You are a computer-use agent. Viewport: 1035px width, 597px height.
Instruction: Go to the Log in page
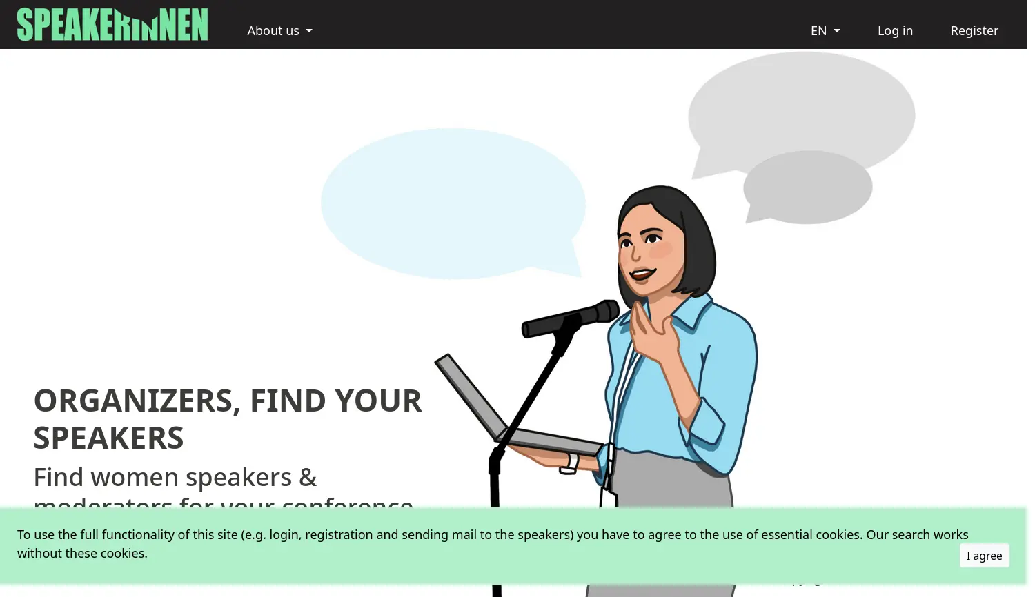[x=895, y=31]
